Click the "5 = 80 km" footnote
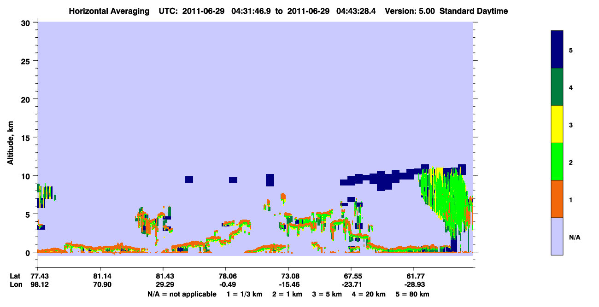 [412, 294]
